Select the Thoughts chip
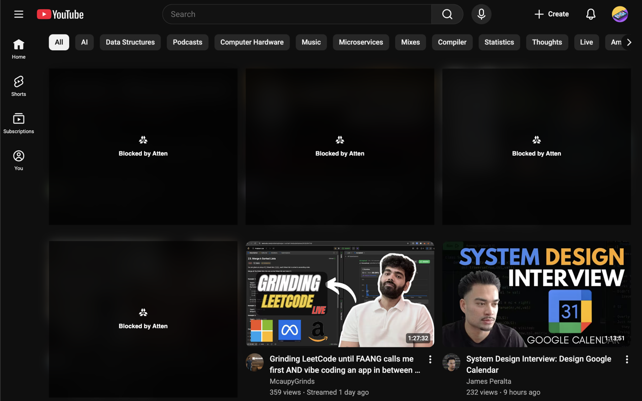 coord(547,42)
